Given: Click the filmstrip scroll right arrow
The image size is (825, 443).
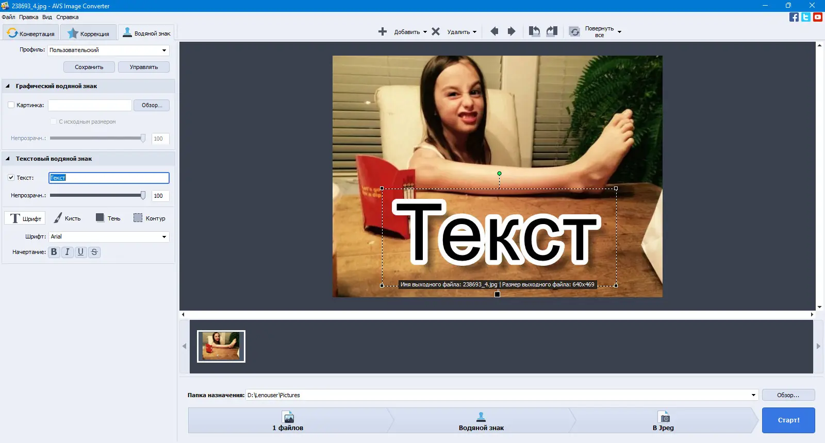Looking at the screenshot, I should pyautogui.click(x=818, y=346).
